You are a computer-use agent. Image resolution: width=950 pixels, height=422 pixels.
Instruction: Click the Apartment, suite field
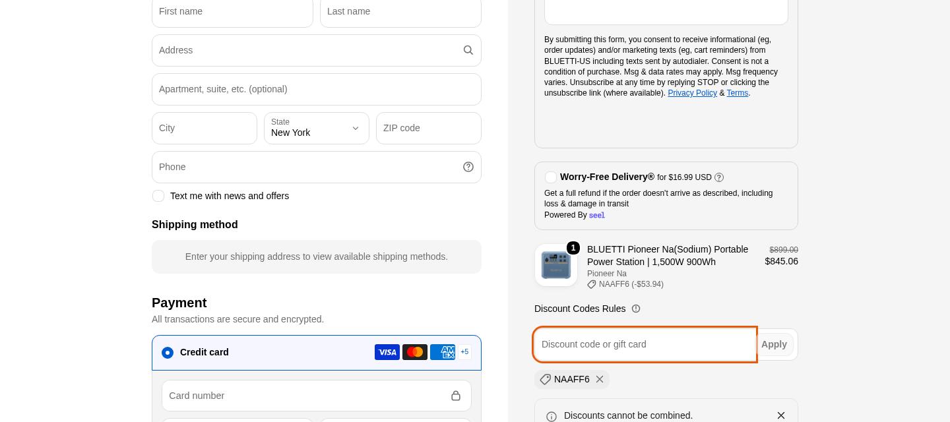(x=317, y=89)
